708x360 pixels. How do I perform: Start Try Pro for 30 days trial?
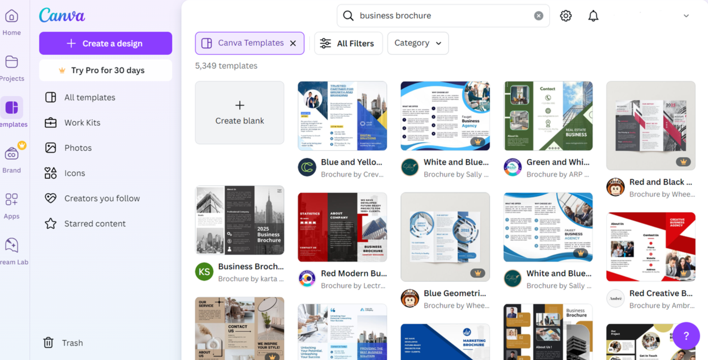[105, 70]
